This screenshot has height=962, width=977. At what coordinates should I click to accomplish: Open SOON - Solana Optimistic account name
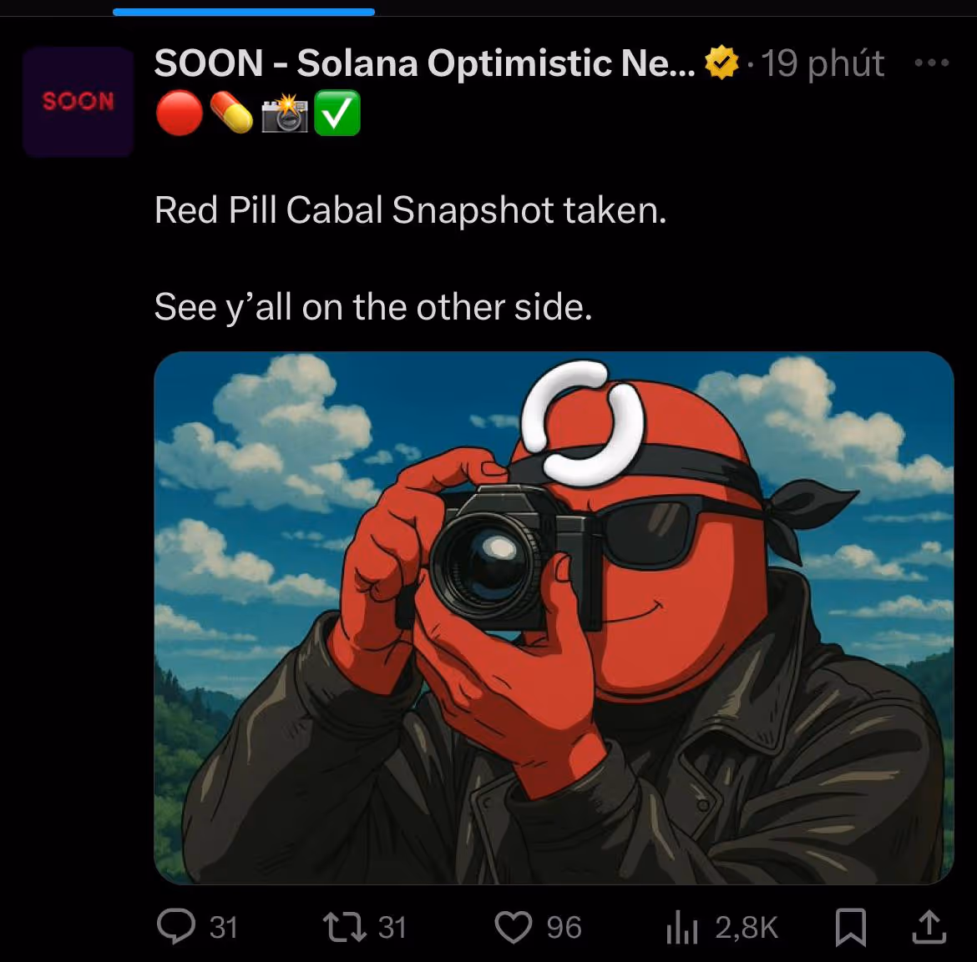(425, 63)
